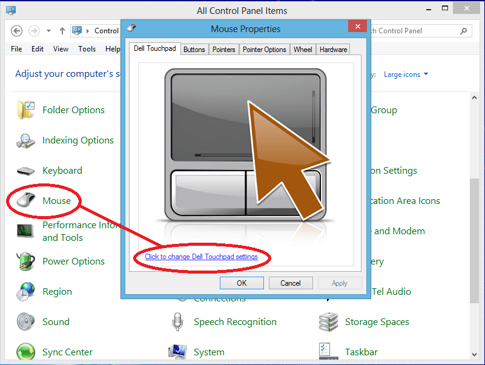Click the change Dell Touchpad settings link
Screen dimensions: 485x365
coord(201,257)
